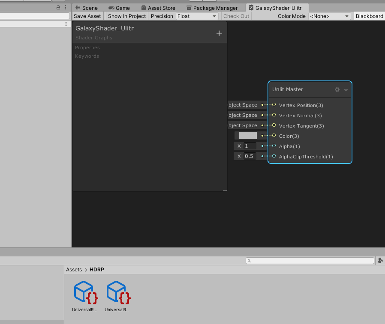Click the Asset Store bag icon
This screenshot has height=324, width=385.
143,7
